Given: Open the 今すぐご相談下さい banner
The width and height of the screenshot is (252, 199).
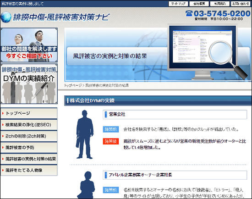Looking at the screenshot, I should 29,45.
